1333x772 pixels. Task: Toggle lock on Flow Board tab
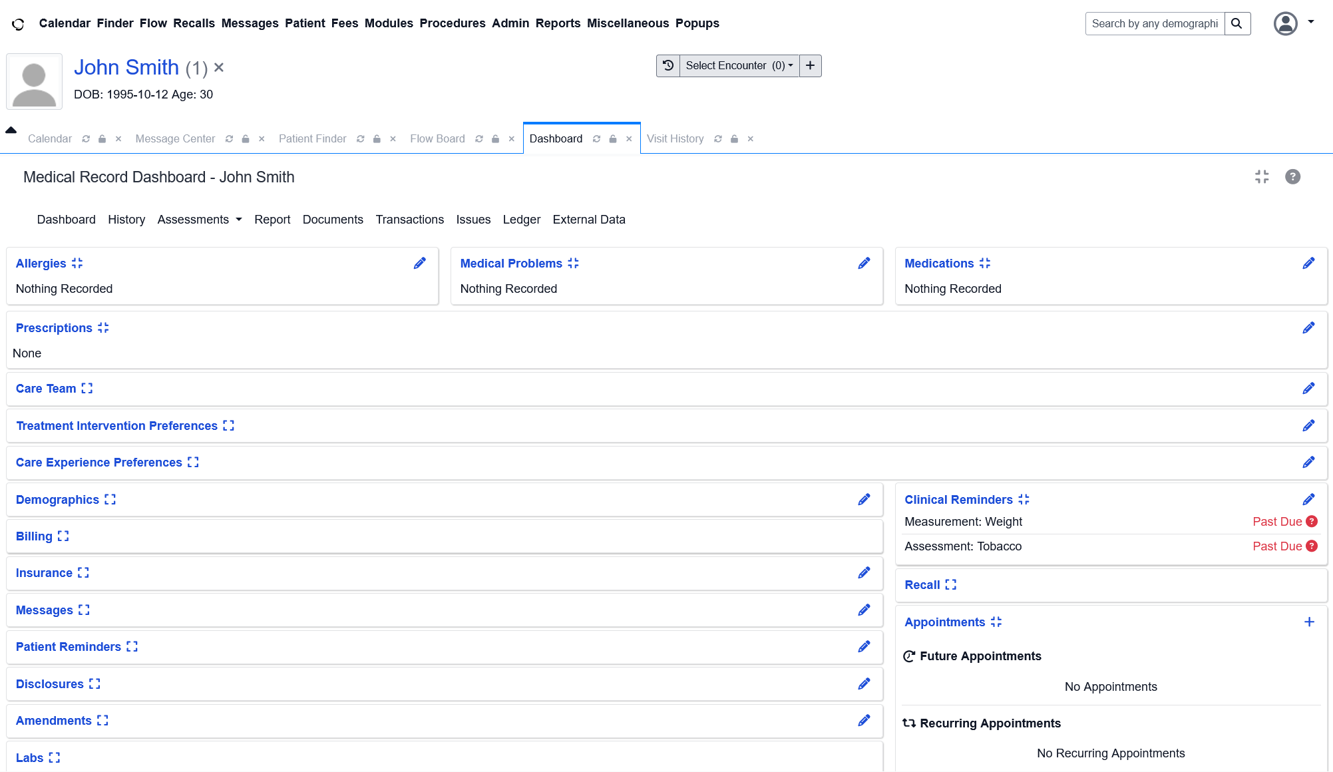coord(495,139)
